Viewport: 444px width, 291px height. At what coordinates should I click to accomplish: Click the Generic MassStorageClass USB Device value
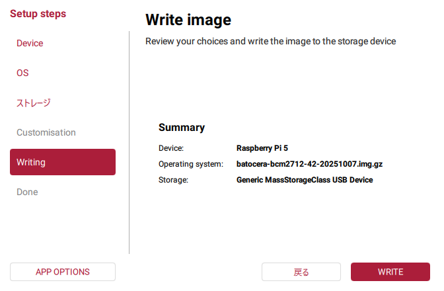coord(305,180)
